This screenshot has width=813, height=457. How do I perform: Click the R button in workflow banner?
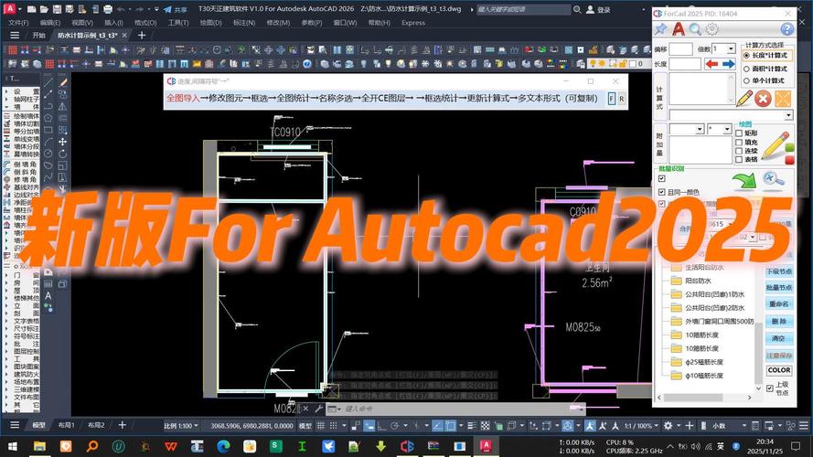621,99
